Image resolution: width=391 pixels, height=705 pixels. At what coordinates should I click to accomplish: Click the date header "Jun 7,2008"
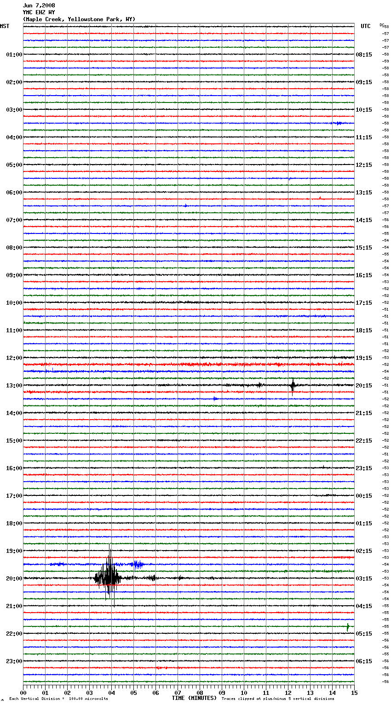click(39, 6)
